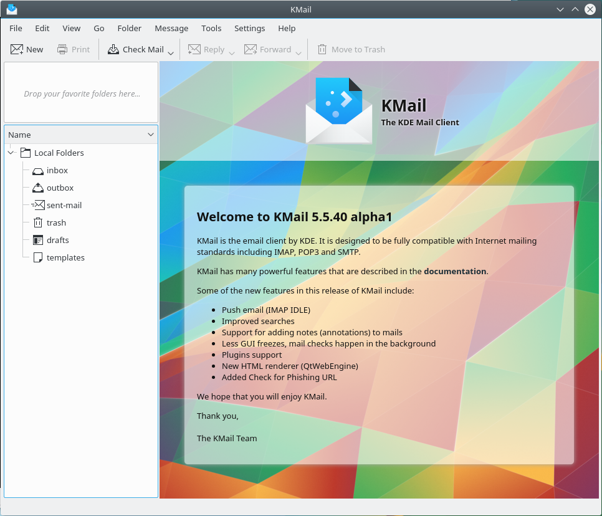Screen dimensions: 602x516
Task: Click the favorite folders drop area
Action: [x=82, y=93]
